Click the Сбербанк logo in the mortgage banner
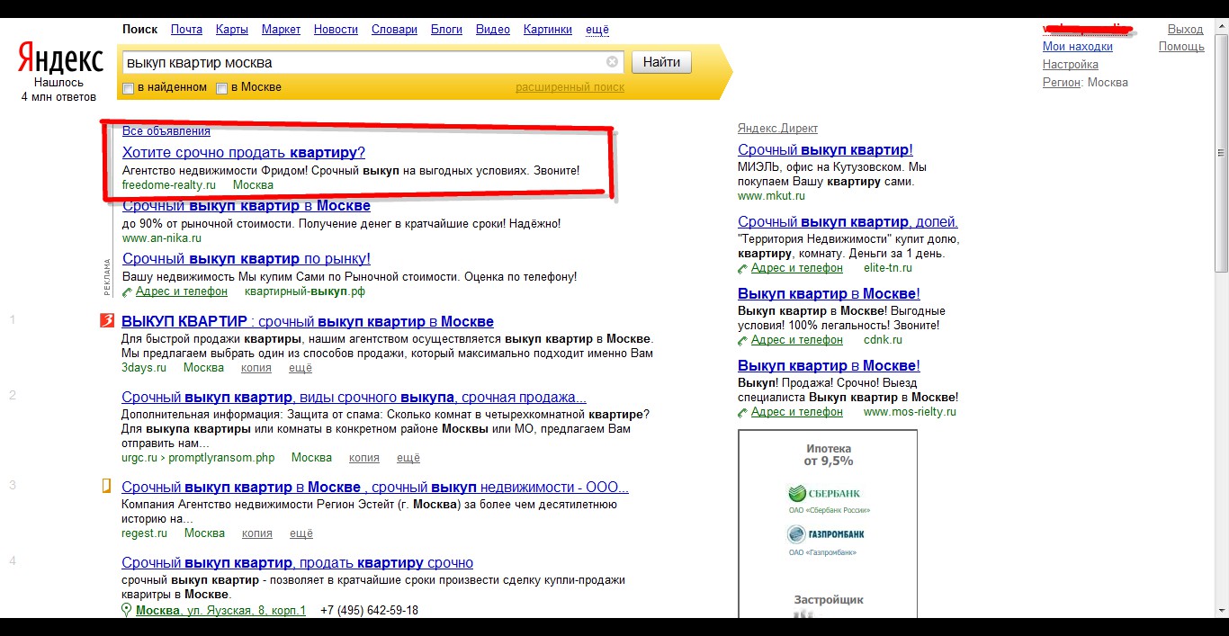Viewport: 1229px width, 636px height. (824, 493)
